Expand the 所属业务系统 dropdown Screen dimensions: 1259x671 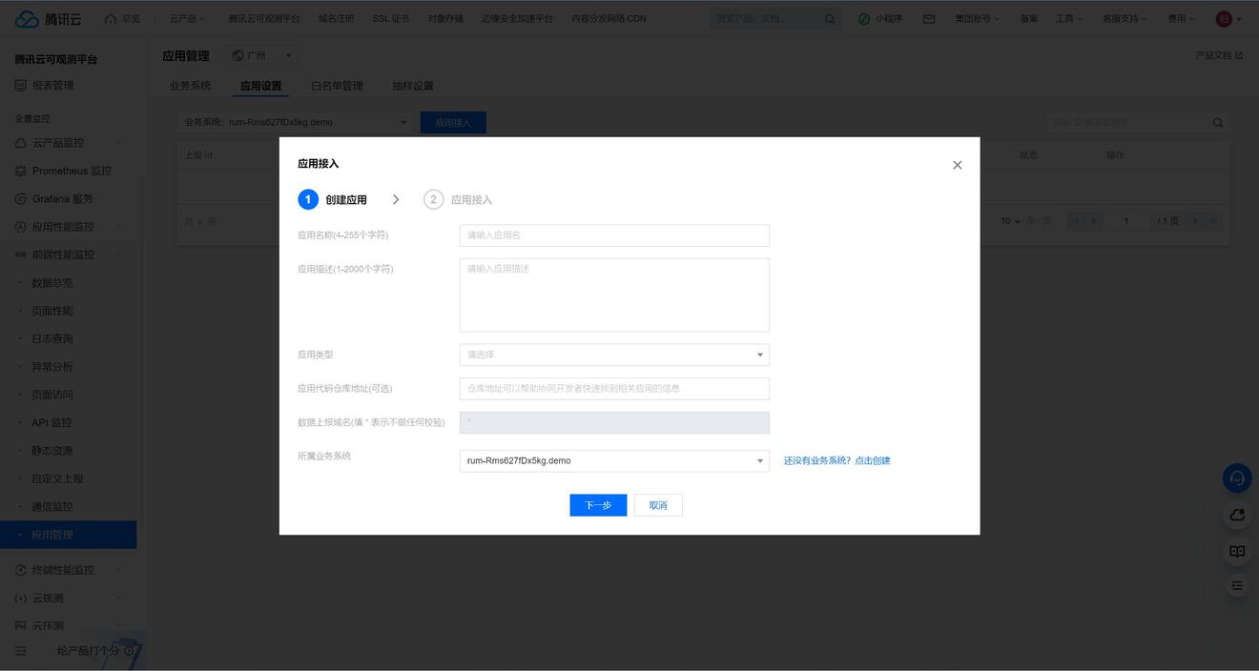pos(614,461)
